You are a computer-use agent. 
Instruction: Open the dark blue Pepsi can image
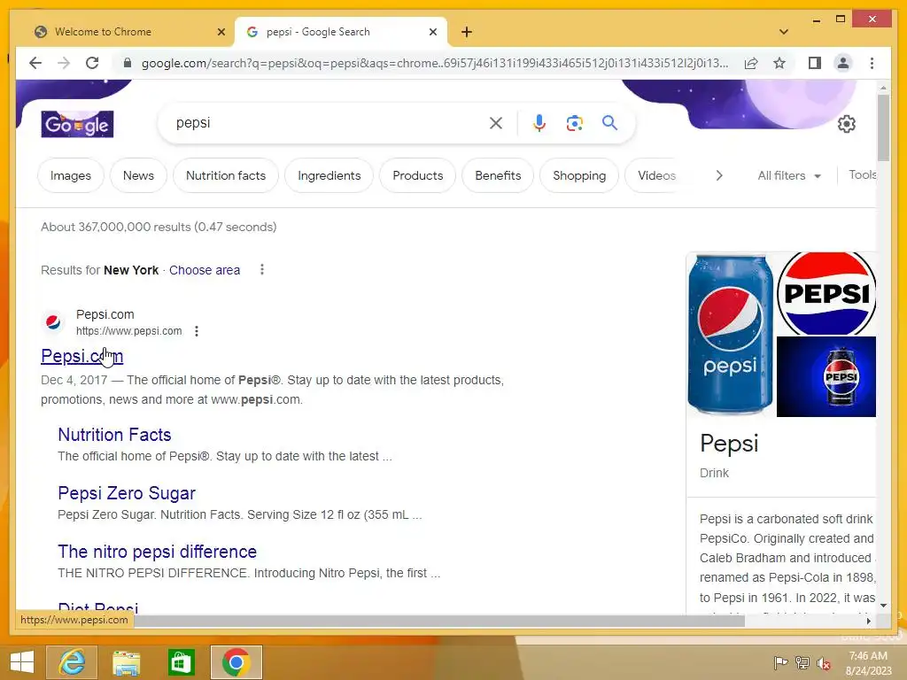826,376
